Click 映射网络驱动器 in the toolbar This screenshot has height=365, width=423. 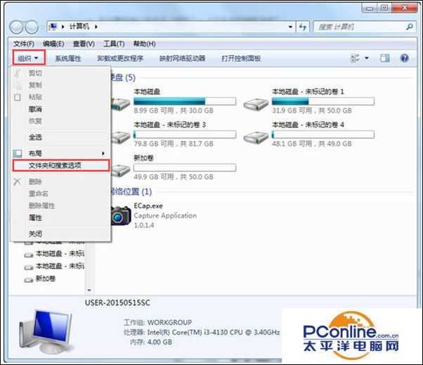(183, 58)
